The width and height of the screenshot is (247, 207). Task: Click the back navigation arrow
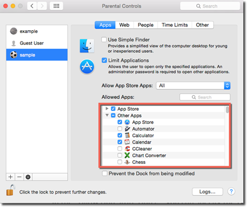click(32, 6)
